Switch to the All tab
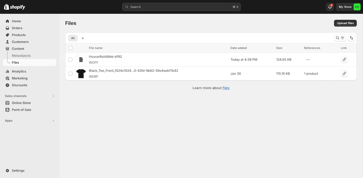 [x=73, y=38]
